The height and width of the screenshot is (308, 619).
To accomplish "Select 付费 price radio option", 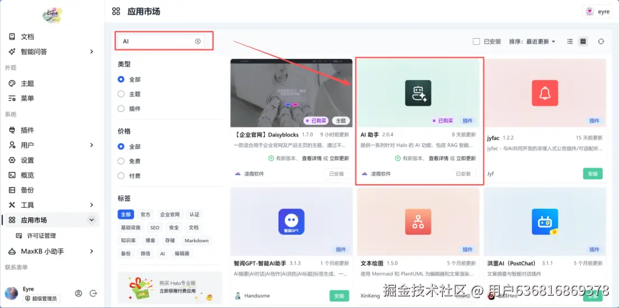I will (x=121, y=175).
